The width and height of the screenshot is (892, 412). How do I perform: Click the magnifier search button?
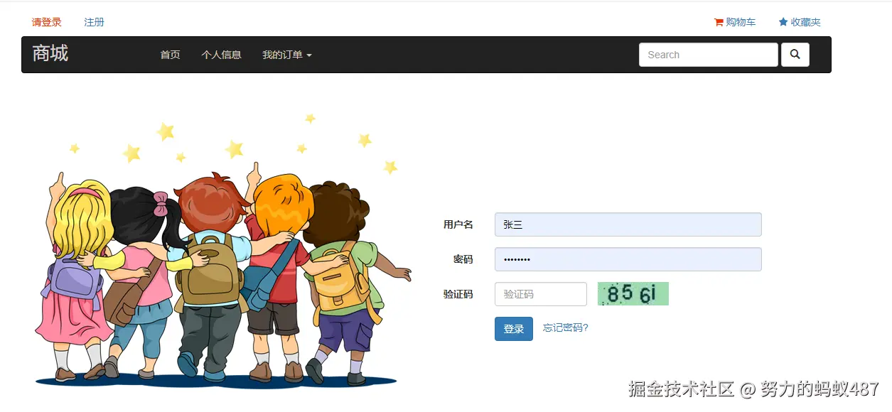pos(795,55)
